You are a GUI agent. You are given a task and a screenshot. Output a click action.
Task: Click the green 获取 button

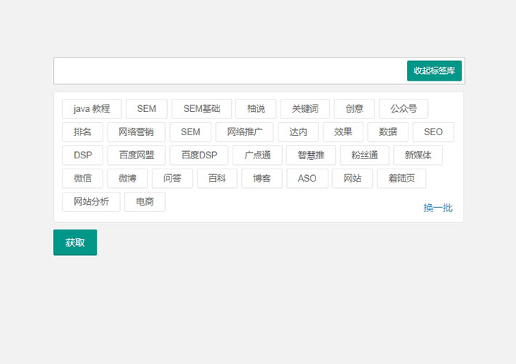click(x=75, y=242)
